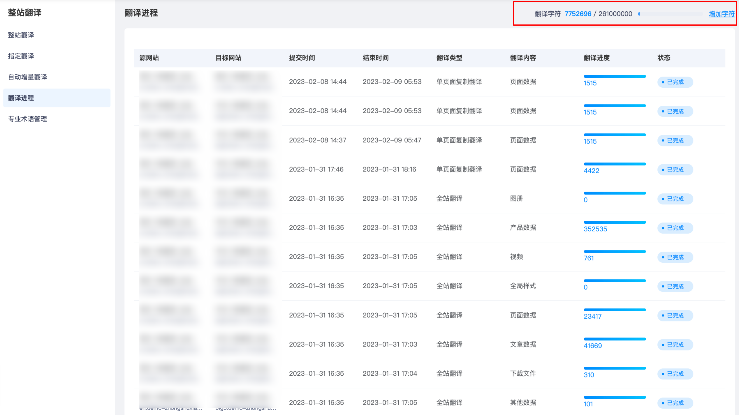739x415 pixels.
Task: Click progress number 352535
Action: [595, 229]
